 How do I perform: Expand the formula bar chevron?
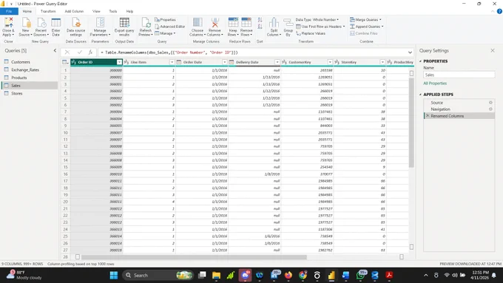(410, 52)
